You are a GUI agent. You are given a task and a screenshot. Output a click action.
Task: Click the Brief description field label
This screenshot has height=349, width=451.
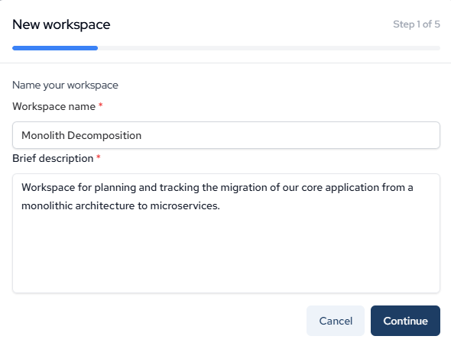point(53,159)
